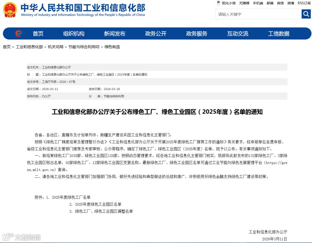Open the 首页 navigation menu item
The height and width of the screenshot is (243, 312).
coord(38,33)
